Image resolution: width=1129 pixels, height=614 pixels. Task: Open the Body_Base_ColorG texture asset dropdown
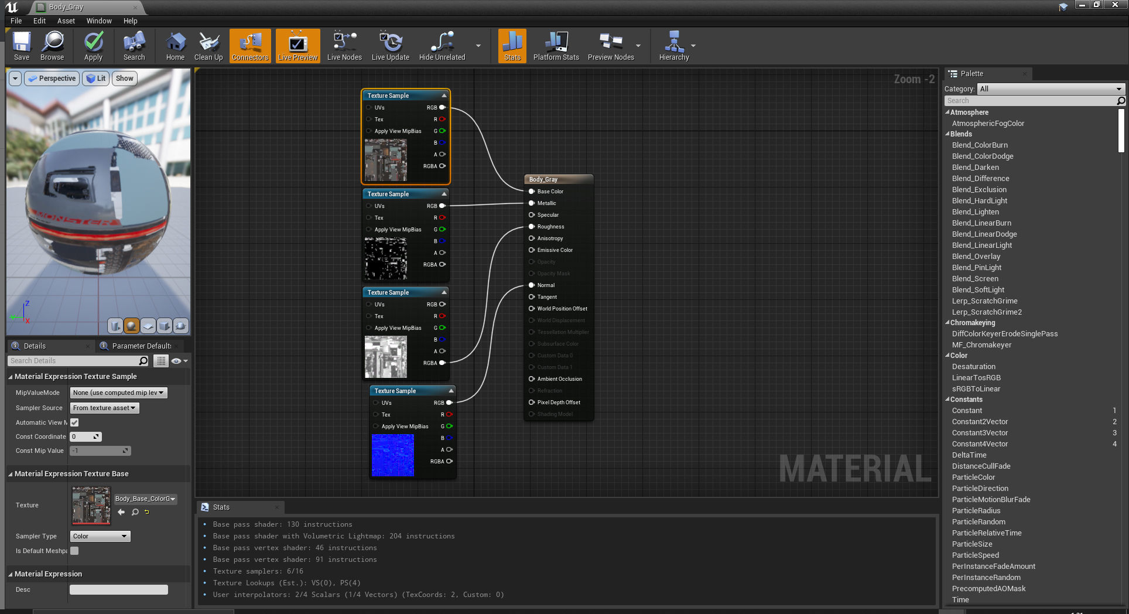pos(145,499)
